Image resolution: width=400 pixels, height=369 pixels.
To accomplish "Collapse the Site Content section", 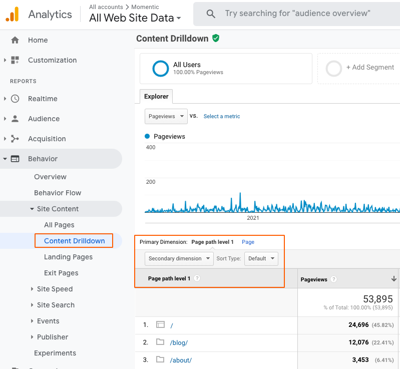I will tap(58, 209).
